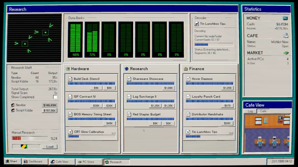
Task: Click the BIOS Memory Timing Sheet icon
Action: [x=70, y=114]
